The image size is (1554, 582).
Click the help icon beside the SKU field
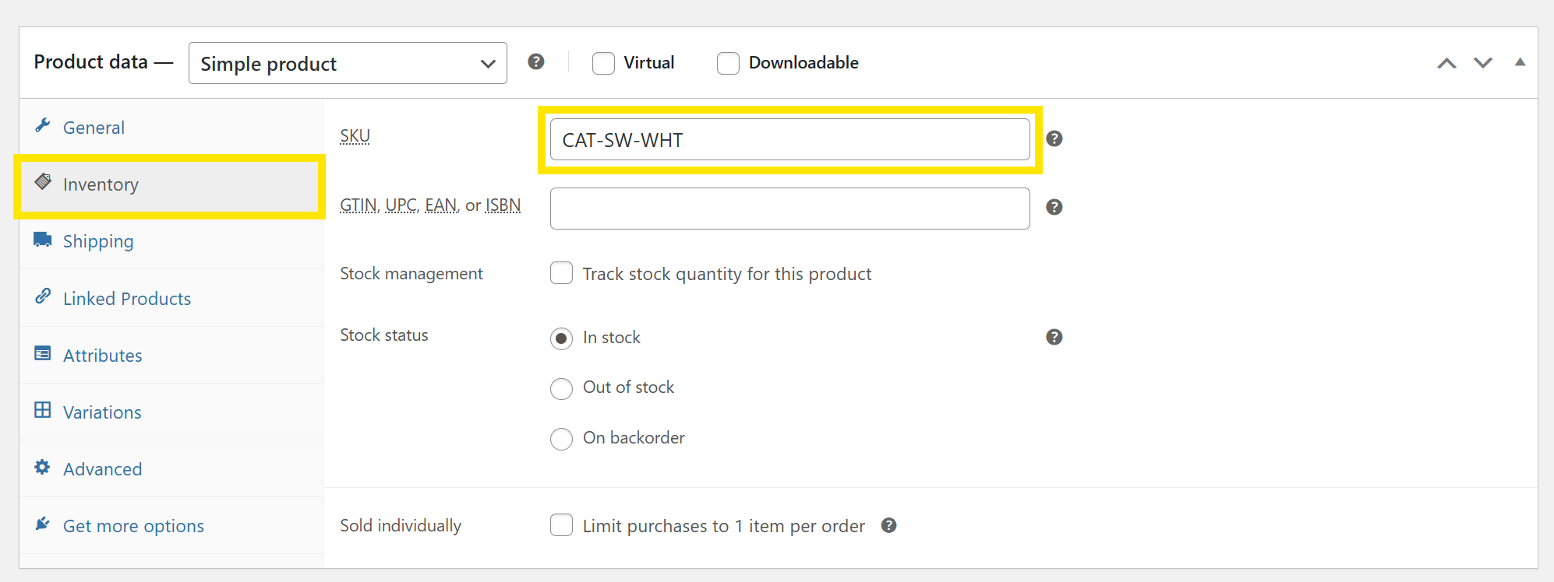pos(1054,138)
